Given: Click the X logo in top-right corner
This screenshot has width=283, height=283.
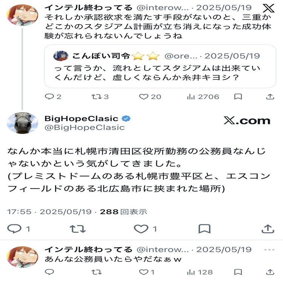Looking at the screenshot, I should (x=268, y=8).
